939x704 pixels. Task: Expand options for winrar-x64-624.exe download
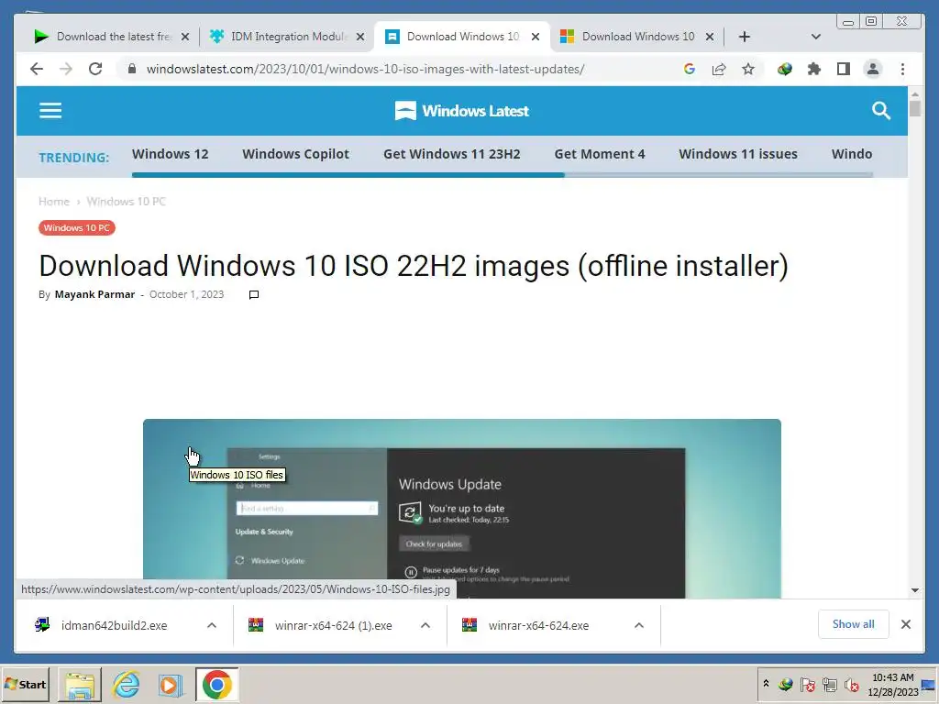[x=639, y=625]
